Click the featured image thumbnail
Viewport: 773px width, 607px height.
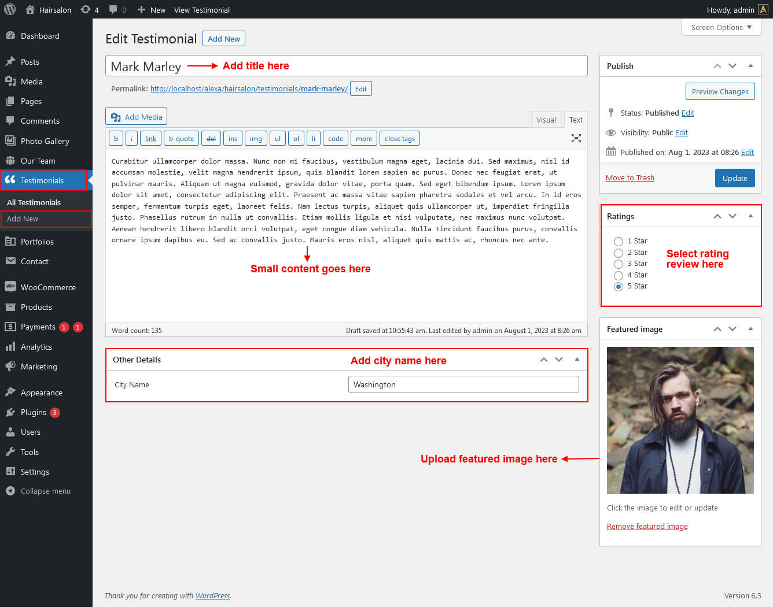[x=680, y=420]
